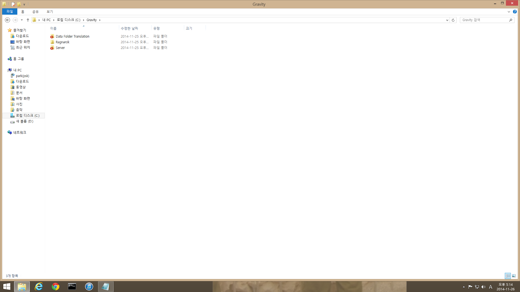Click Properties icon in quick access toolbar
The height and width of the screenshot is (292, 520).
(x=13, y=4)
